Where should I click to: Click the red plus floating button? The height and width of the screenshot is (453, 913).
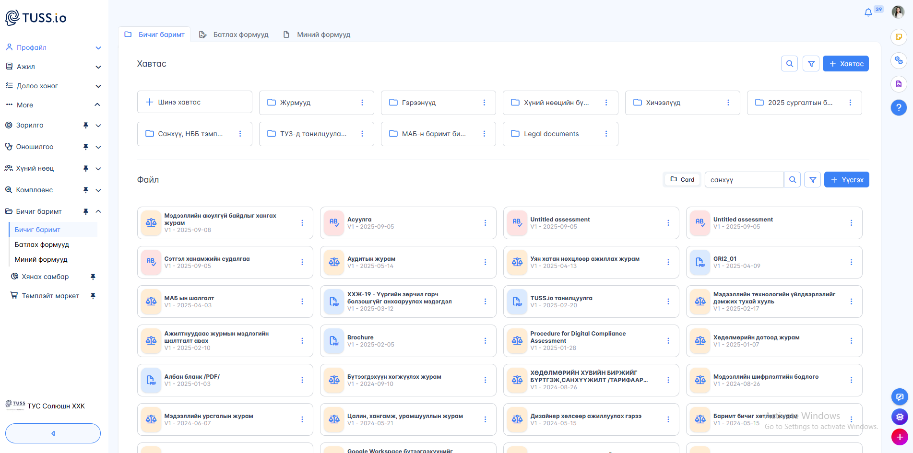coord(899,437)
